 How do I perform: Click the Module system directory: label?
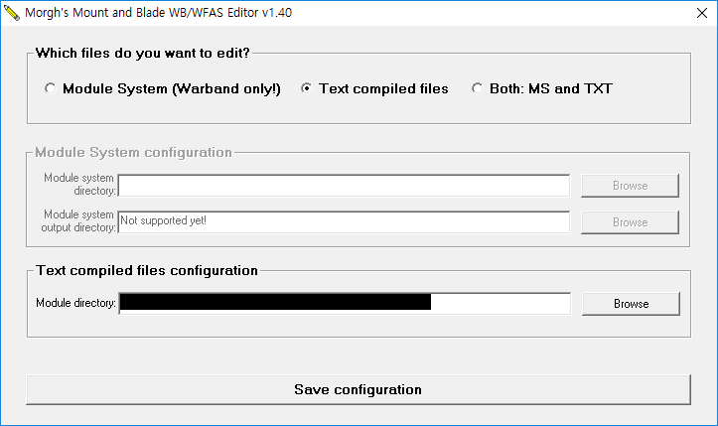(x=79, y=184)
